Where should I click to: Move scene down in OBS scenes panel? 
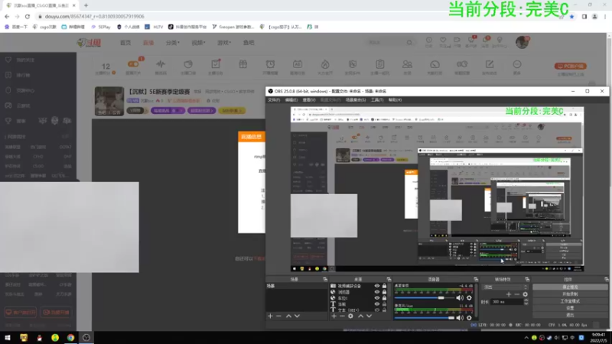pyautogui.click(x=297, y=316)
